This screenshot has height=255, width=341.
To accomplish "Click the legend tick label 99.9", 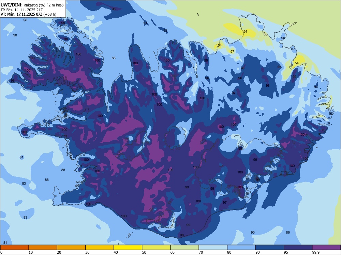I will point(316,252).
